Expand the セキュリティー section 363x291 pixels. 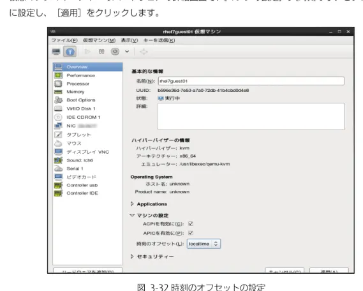click(132, 257)
